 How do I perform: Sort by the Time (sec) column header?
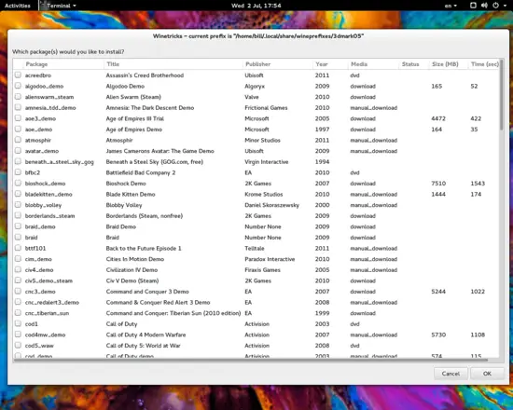click(x=483, y=64)
